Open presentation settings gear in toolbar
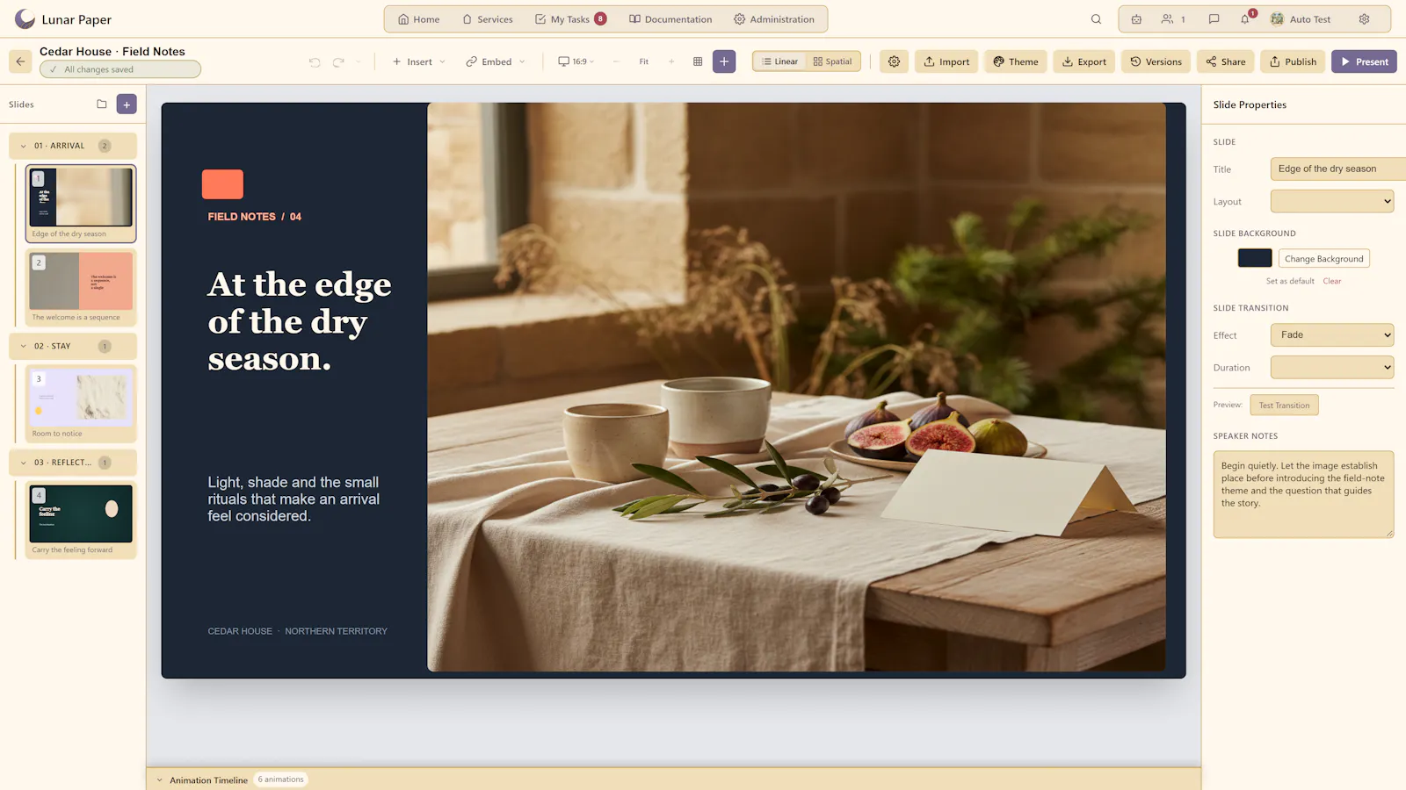The width and height of the screenshot is (1406, 790). point(894,61)
